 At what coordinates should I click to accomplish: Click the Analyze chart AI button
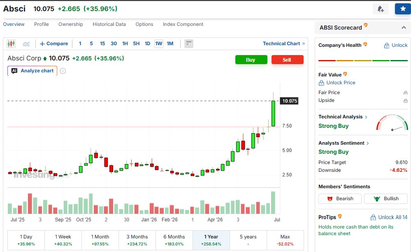point(32,71)
